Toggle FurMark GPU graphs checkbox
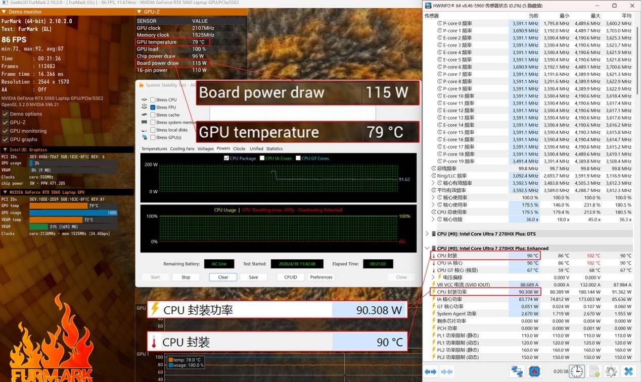The width and height of the screenshot is (641, 382). pos(5,139)
